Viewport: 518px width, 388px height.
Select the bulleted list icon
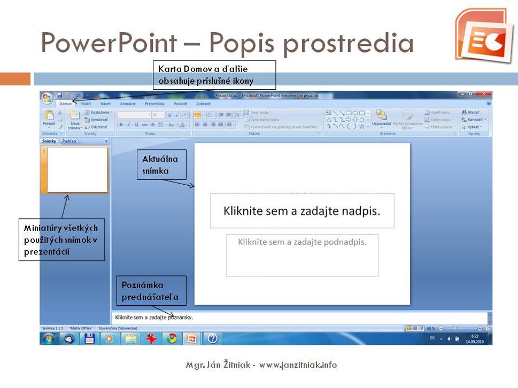pos(197,115)
